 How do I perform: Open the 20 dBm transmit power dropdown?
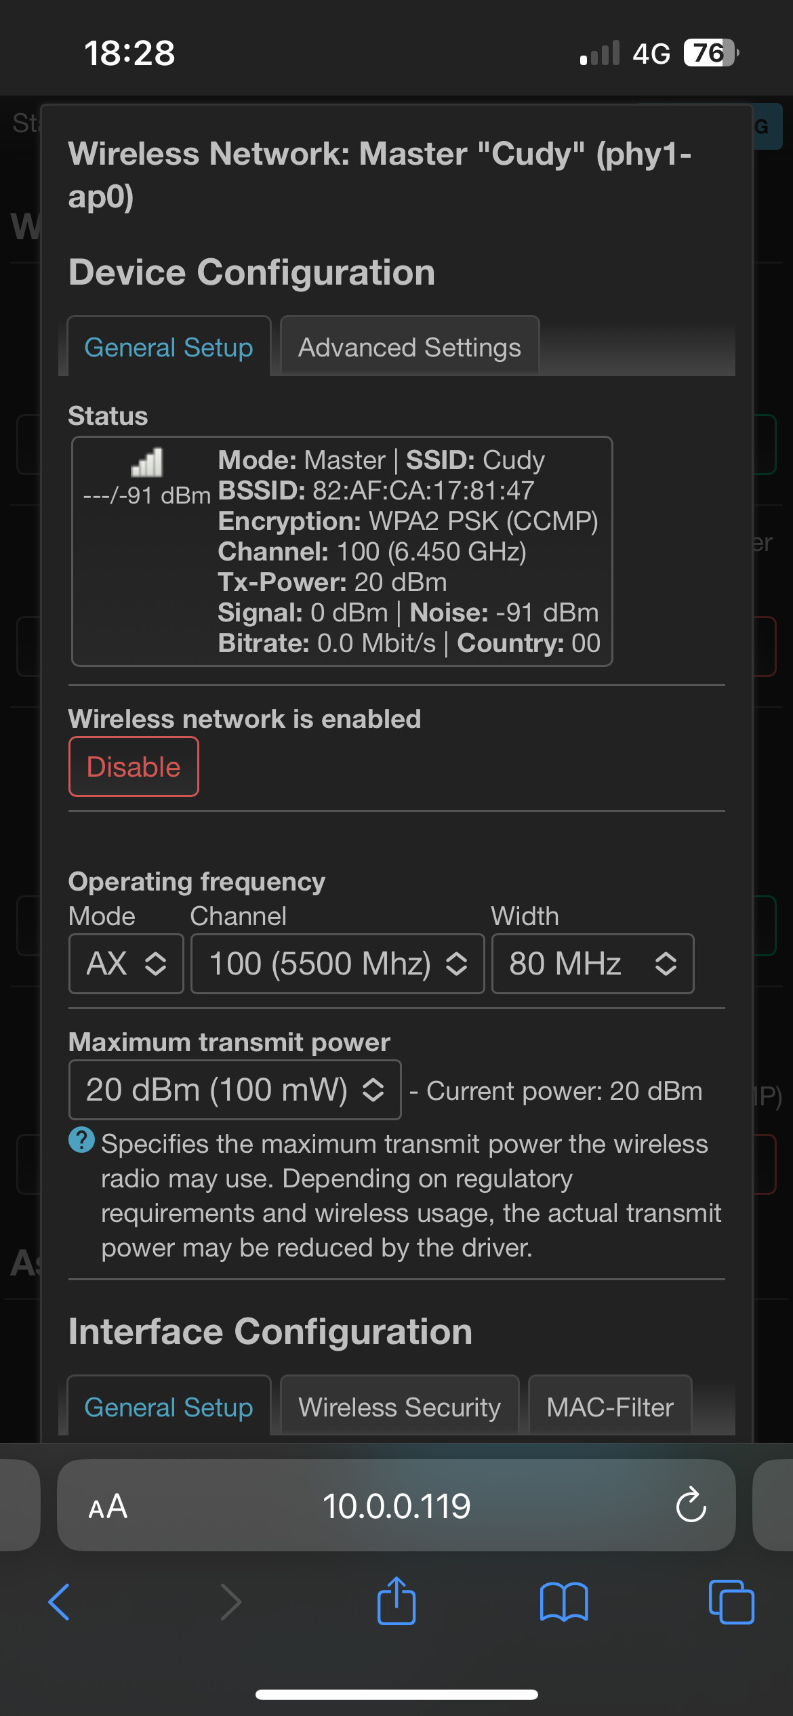[x=235, y=1090]
